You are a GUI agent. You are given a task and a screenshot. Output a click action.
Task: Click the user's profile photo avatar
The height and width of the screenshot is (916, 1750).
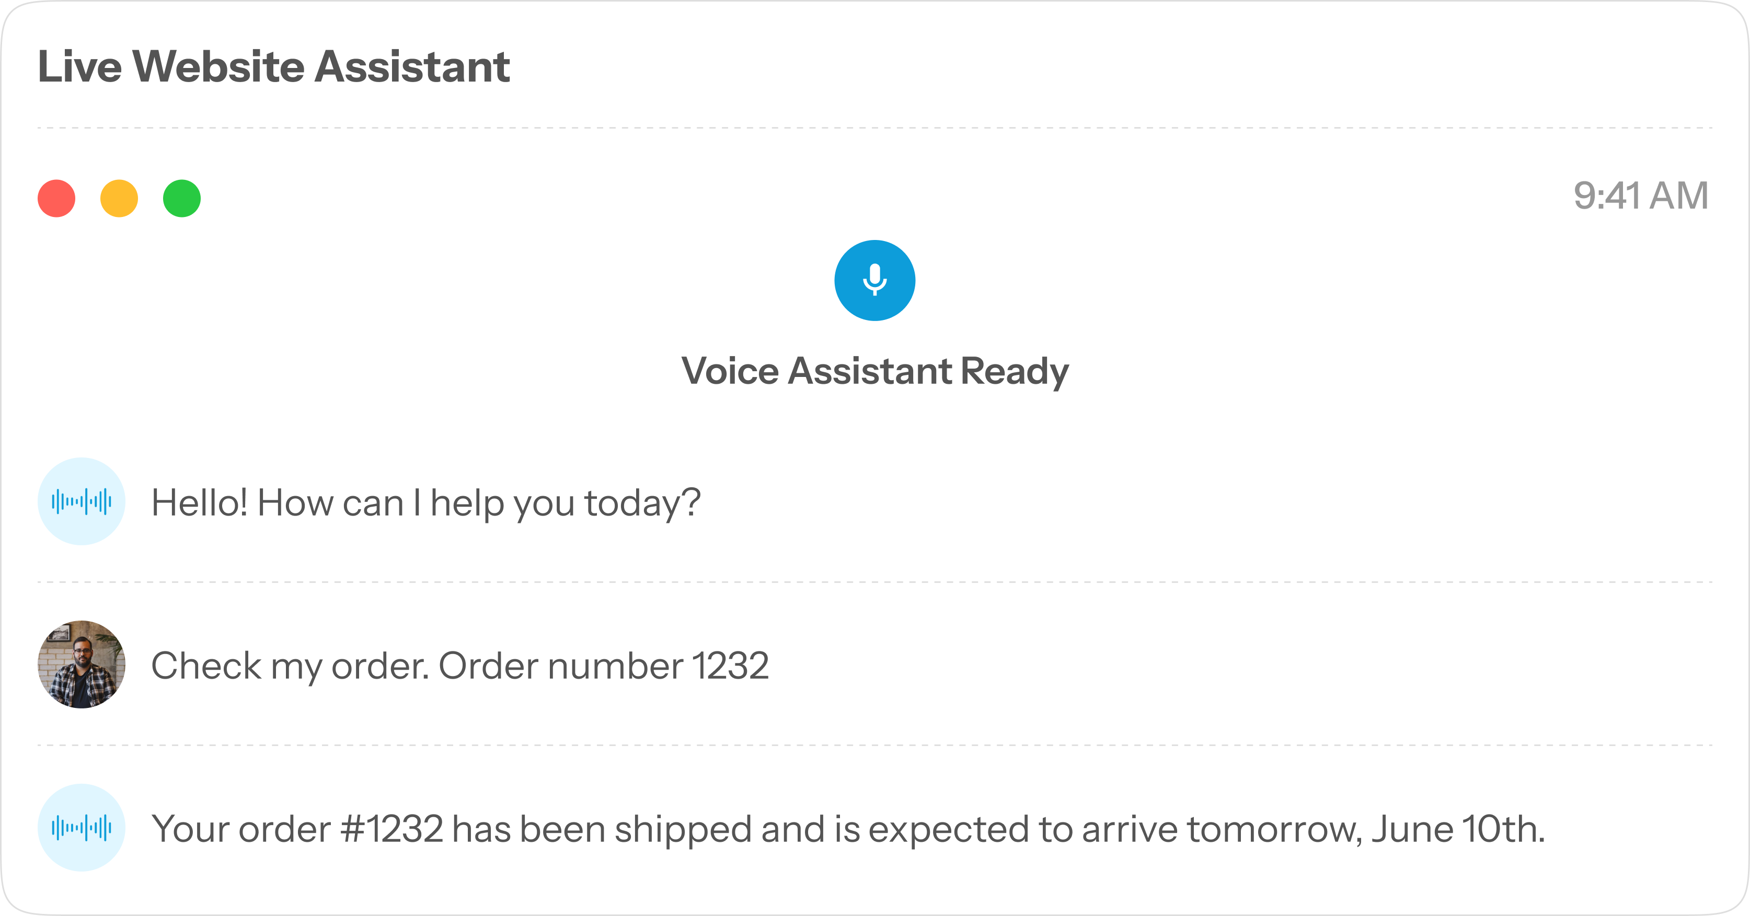(x=82, y=665)
